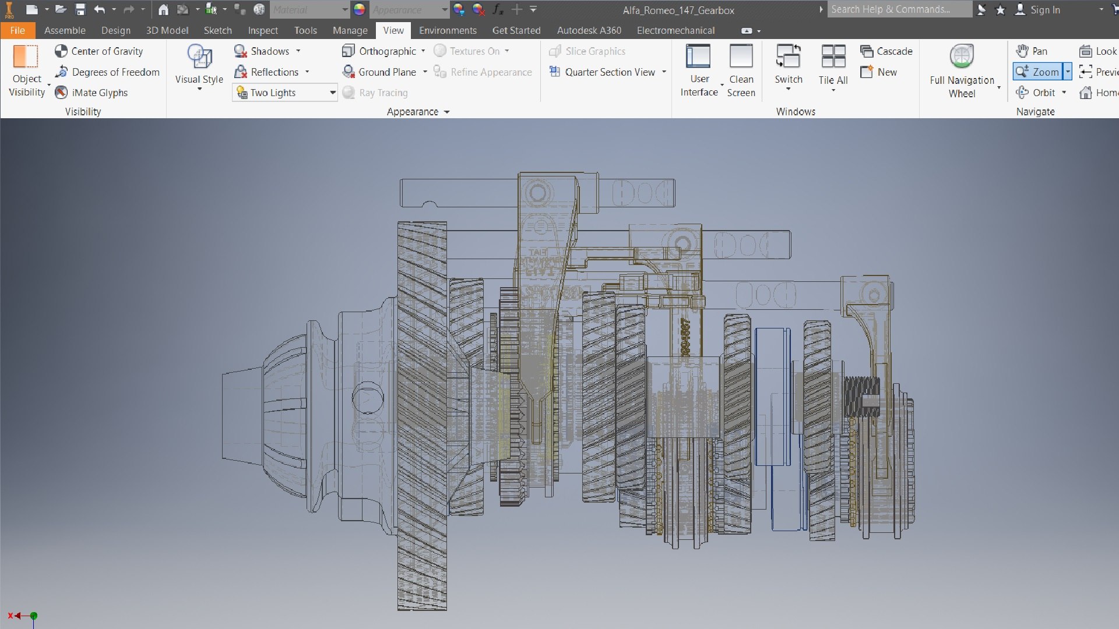The height and width of the screenshot is (629, 1119).
Task: Open the Two Lights lighting dropdown
Action: point(332,93)
